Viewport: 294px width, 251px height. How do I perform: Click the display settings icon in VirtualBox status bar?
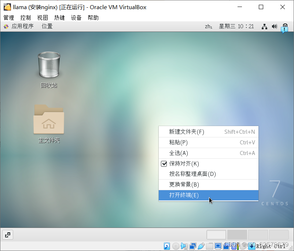218,246
